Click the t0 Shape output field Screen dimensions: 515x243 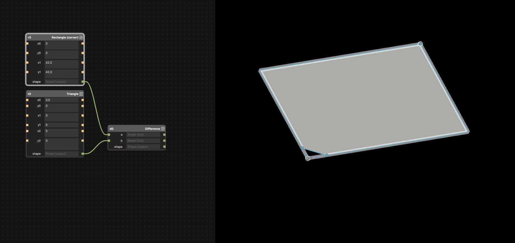[x=62, y=154]
